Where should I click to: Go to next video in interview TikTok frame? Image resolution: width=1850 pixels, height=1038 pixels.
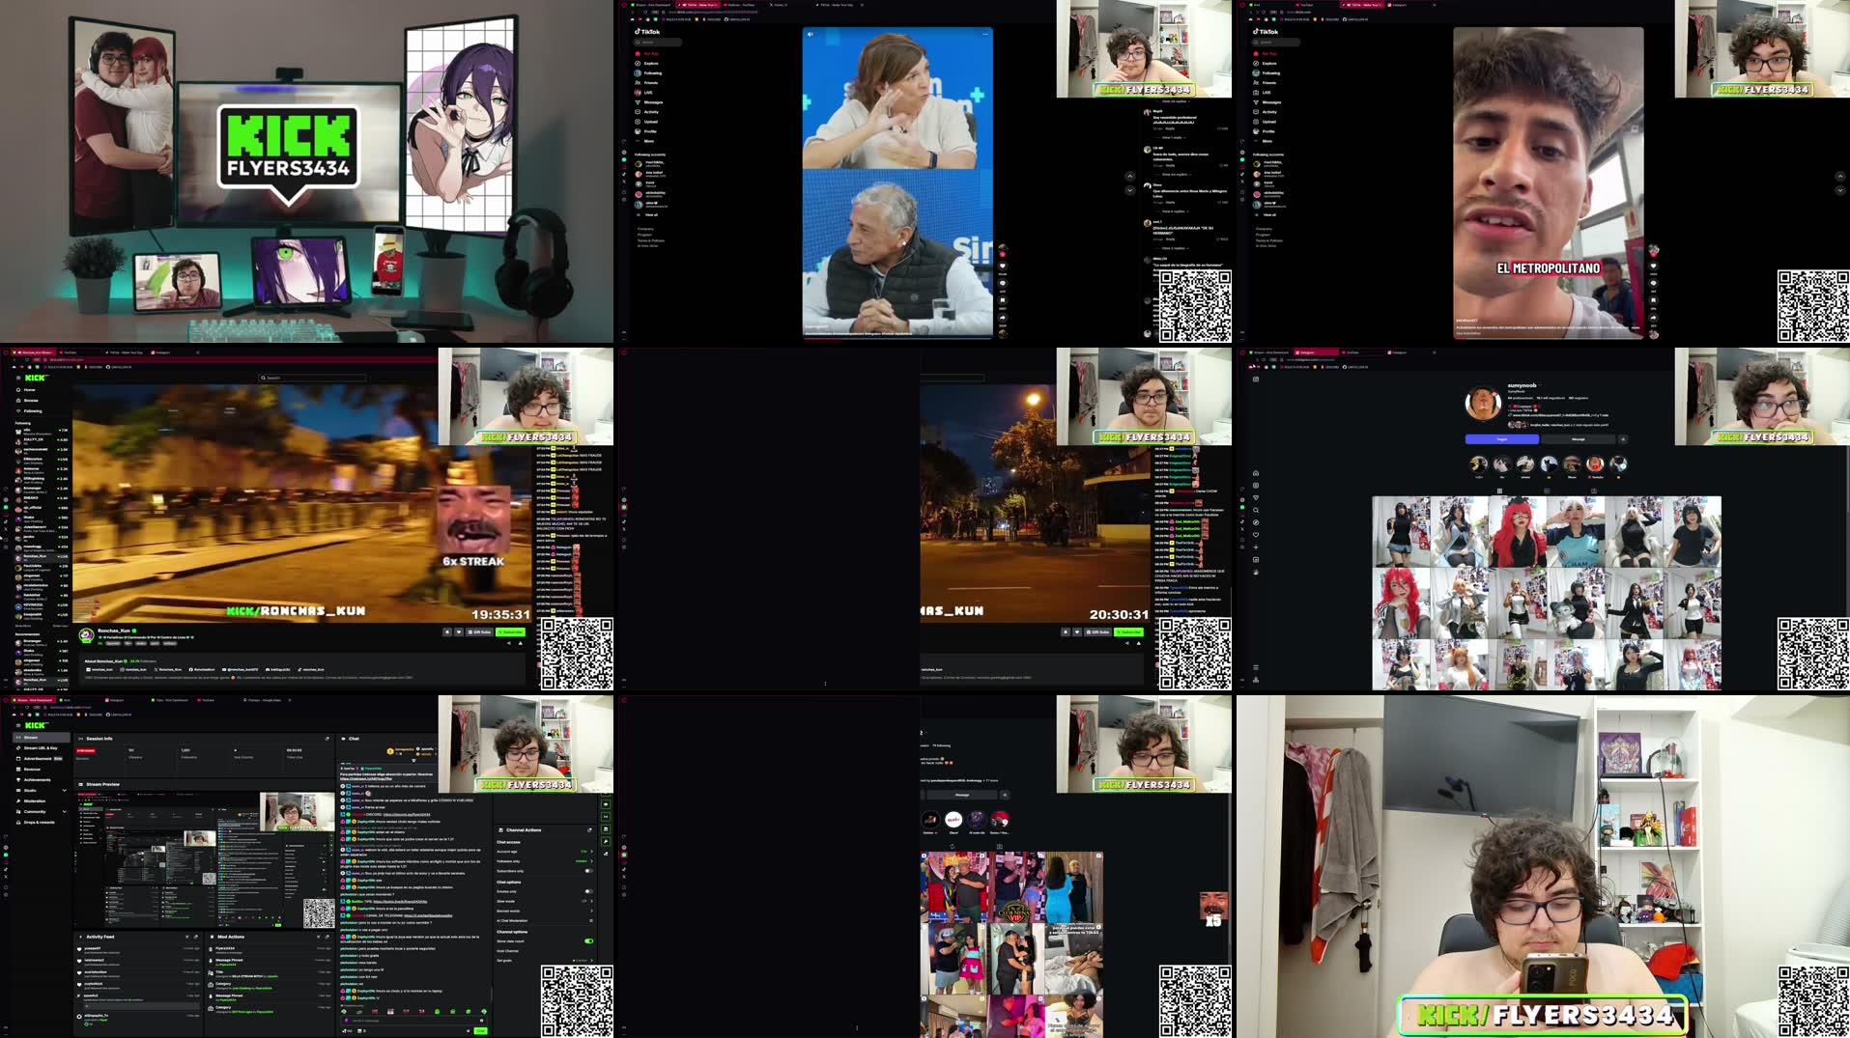tap(1130, 190)
